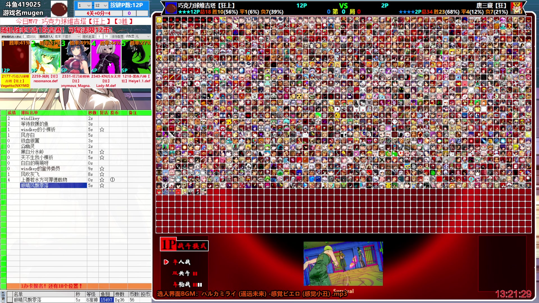Image resolution: width=539 pixels, height=303 pixels.
Task: Select the highlighted 眼睛风飘零落 queue row
Action: pos(53,185)
